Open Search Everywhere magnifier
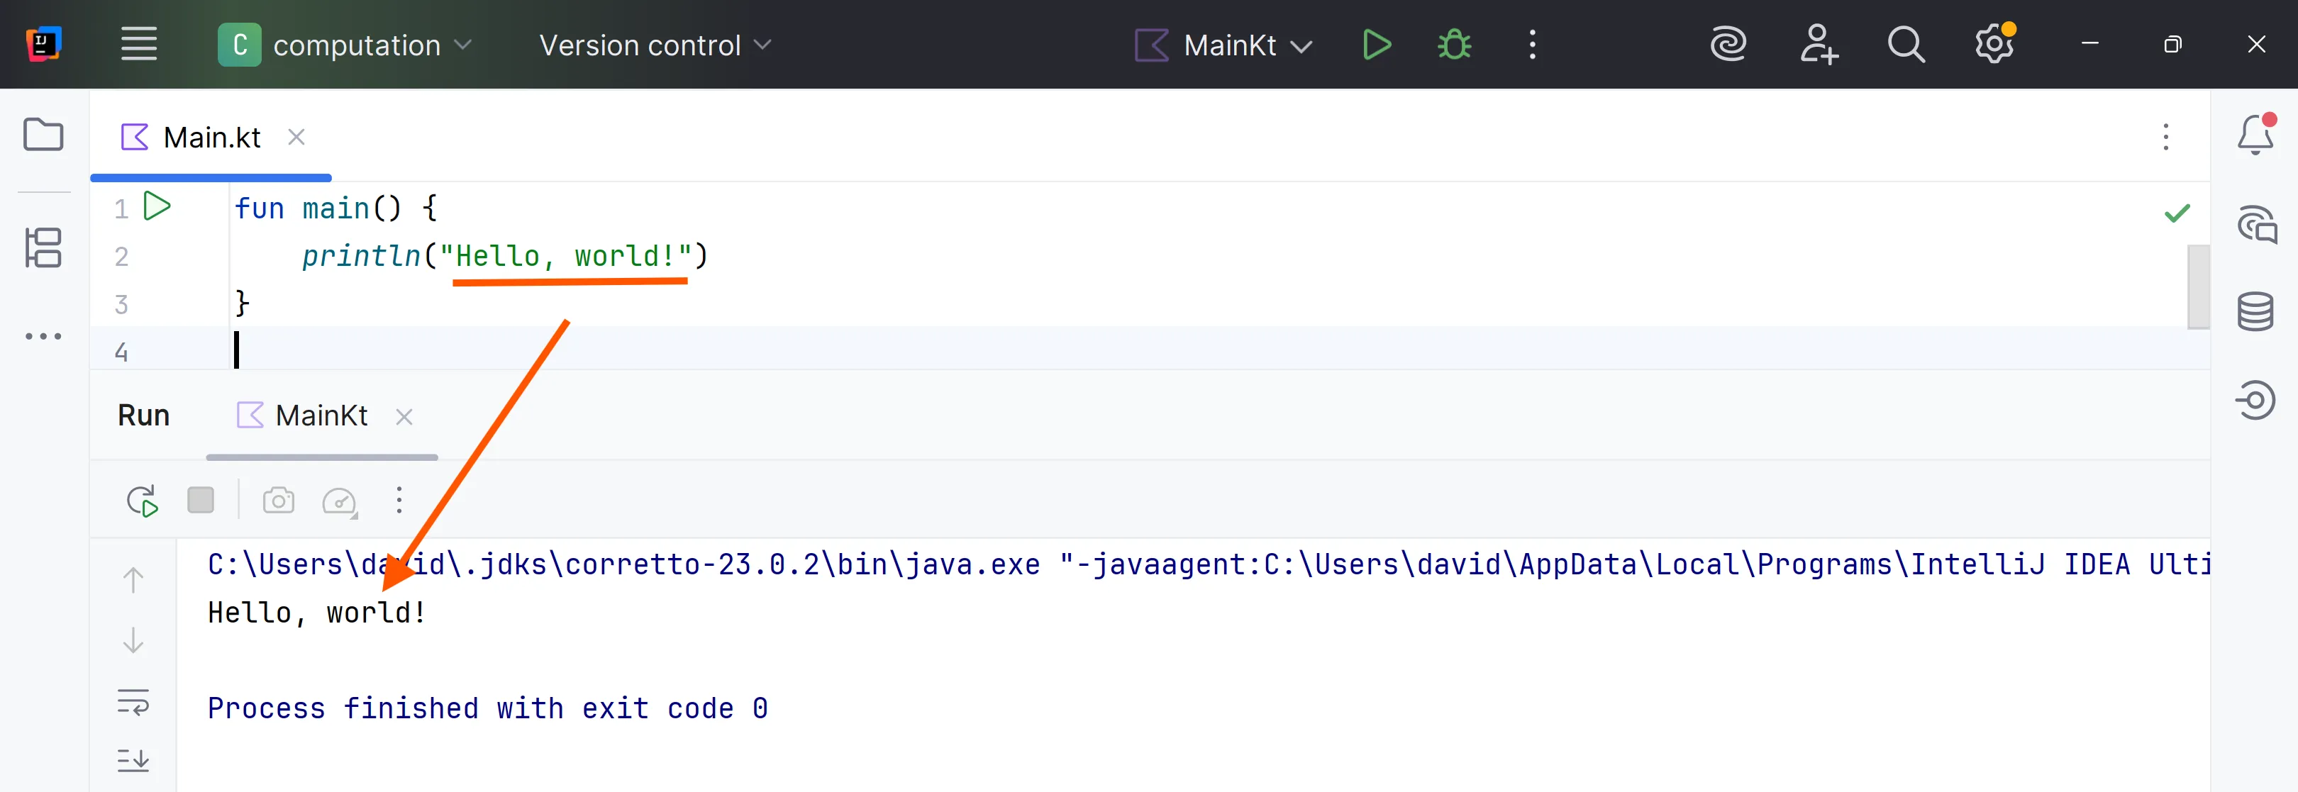2298x792 pixels. coord(1906,45)
